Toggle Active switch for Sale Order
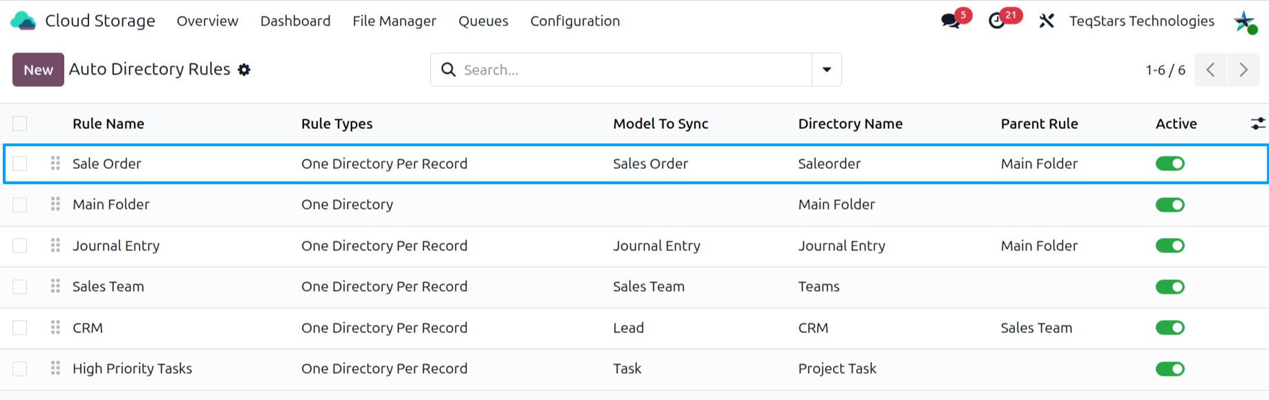 1170,163
